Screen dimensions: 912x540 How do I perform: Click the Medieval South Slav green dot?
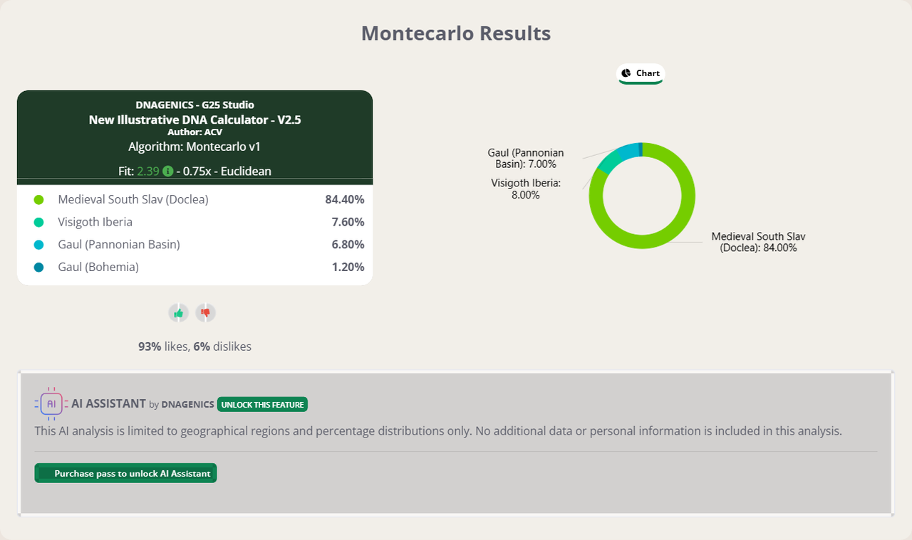tap(38, 200)
